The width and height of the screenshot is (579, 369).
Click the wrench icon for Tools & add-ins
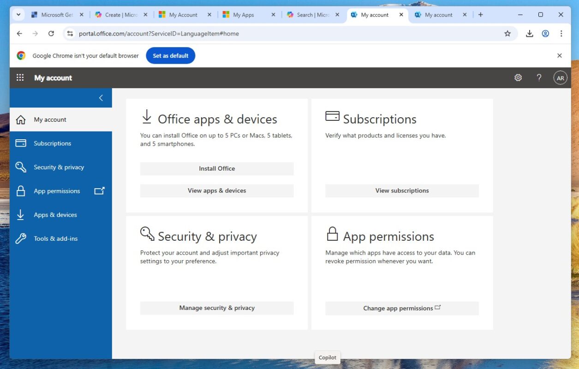21,238
